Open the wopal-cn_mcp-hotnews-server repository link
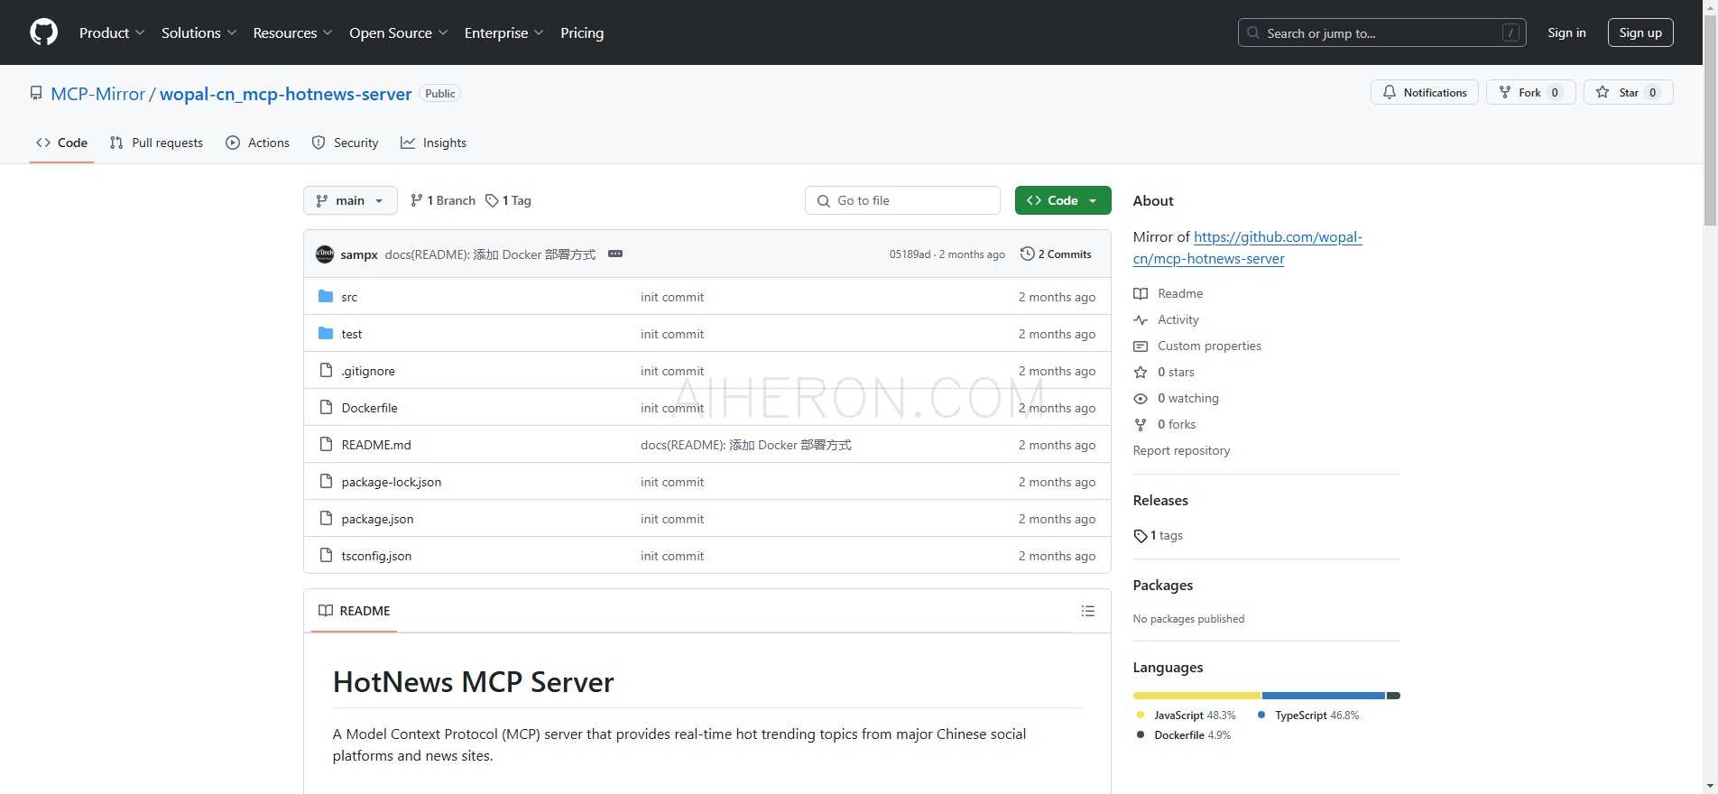 tap(286, 94)
